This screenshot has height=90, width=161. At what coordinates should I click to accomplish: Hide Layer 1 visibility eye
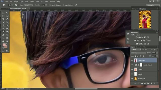click(x=132, y=74)
